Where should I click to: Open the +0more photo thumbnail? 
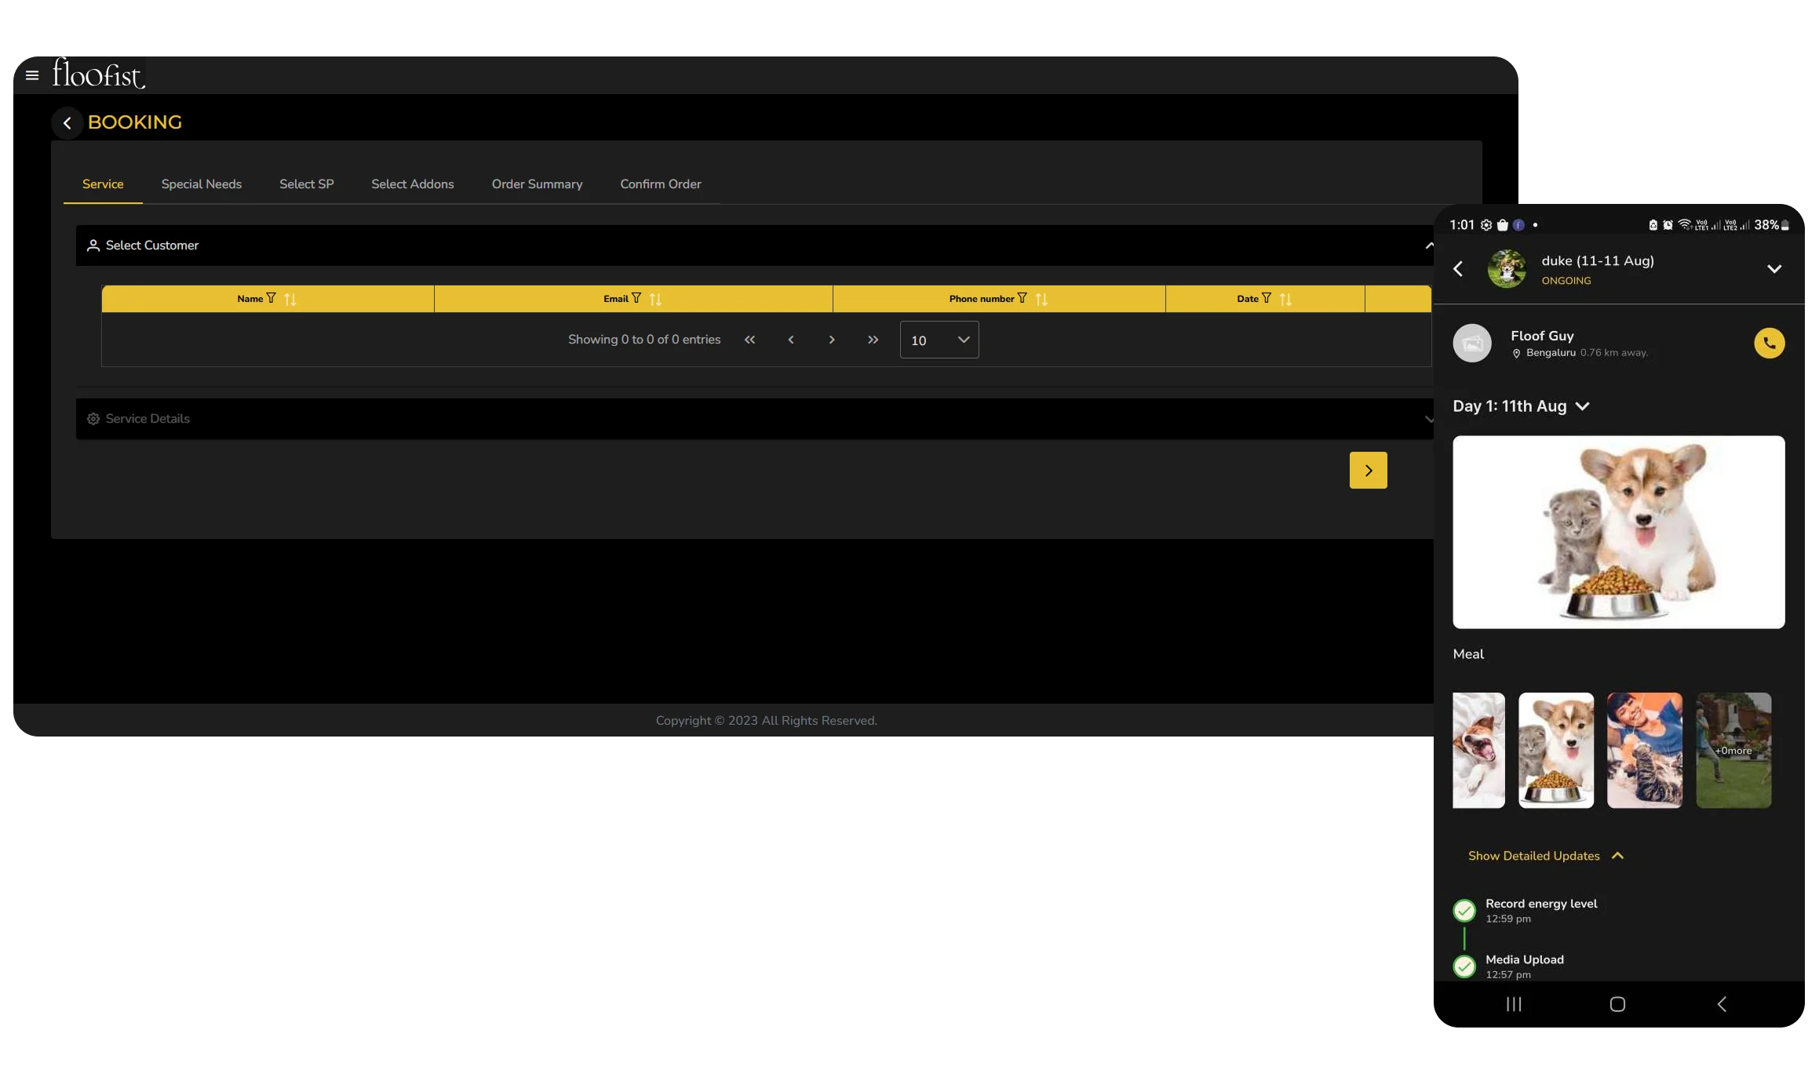1733,750
